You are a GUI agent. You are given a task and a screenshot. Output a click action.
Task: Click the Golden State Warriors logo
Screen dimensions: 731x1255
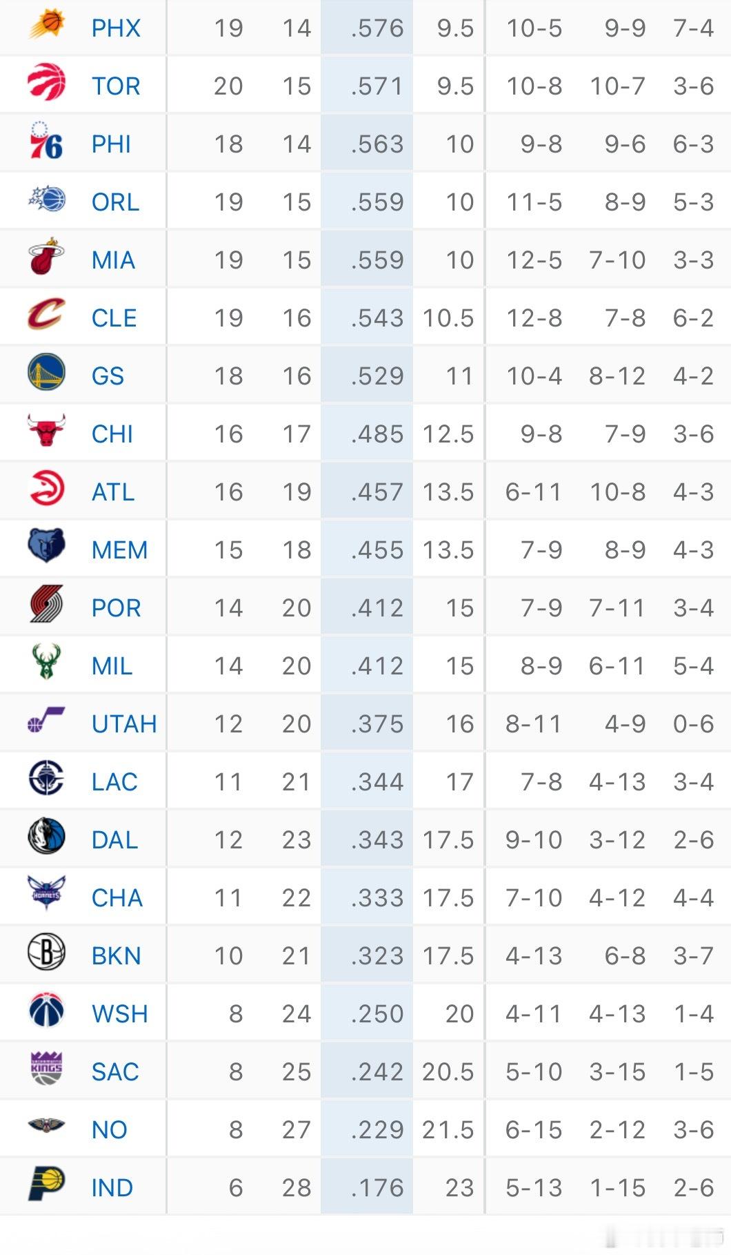coord(45,375)
